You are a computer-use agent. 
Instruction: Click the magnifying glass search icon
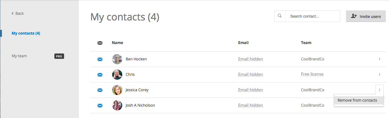point(280,16)
